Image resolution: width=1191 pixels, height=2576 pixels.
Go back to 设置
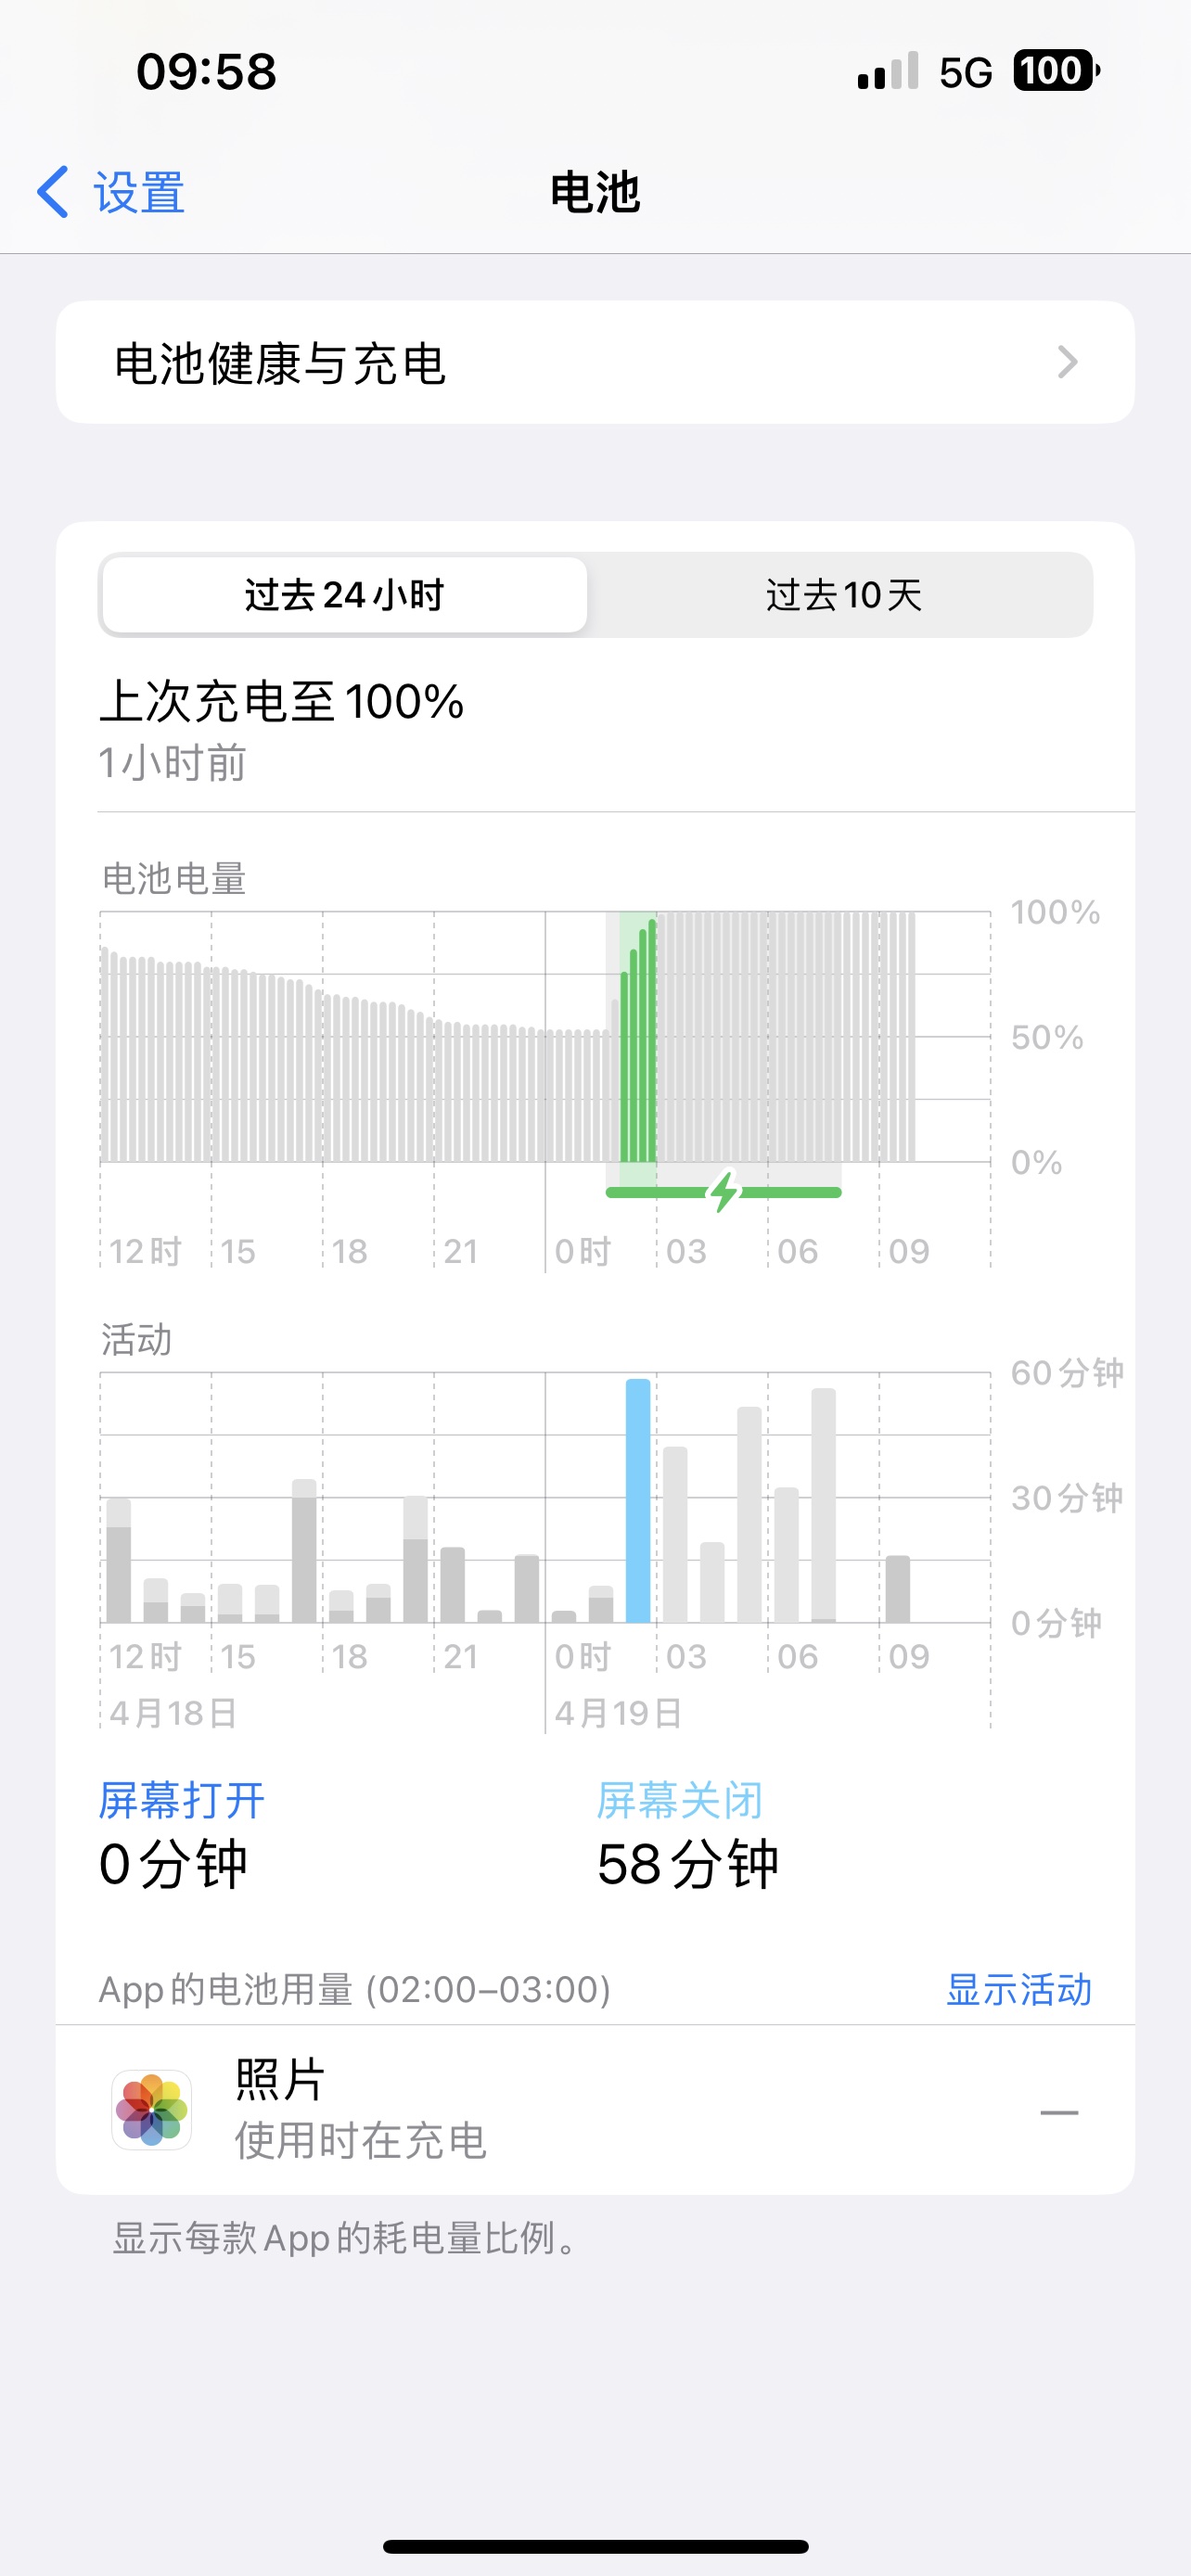click(x=138, y=192)
